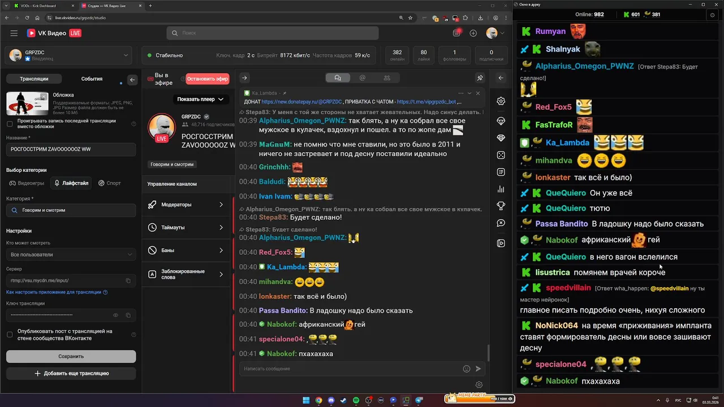This screenshot has width=724, height=407.
Task: Select the Видеоигры category type
Action: tap(27, 183)
